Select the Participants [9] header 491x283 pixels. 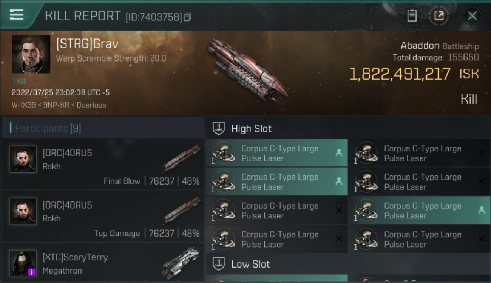pos(48,128)
